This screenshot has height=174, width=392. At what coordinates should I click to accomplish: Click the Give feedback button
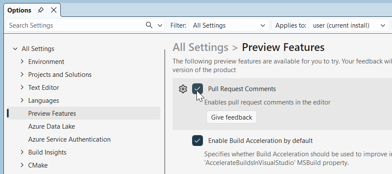pyautogui.click(x=232, y=117)
